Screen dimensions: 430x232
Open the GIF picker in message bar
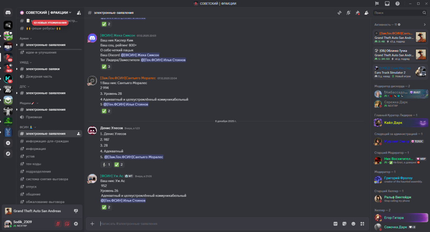[x=335, y=224]
